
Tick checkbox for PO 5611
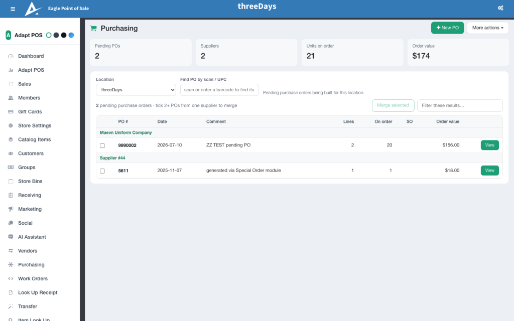(x=102, y=171)
